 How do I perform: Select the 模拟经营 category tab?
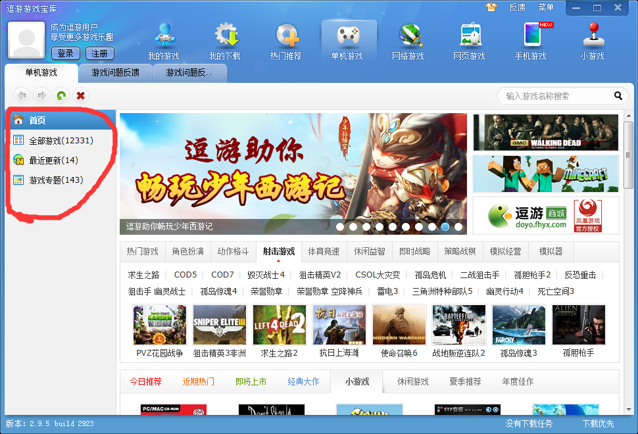505,251
